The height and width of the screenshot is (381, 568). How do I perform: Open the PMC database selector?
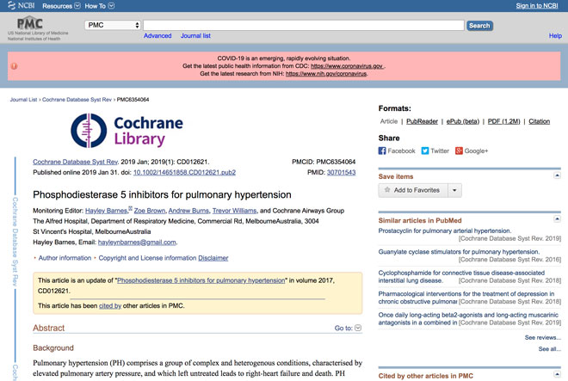113,25
